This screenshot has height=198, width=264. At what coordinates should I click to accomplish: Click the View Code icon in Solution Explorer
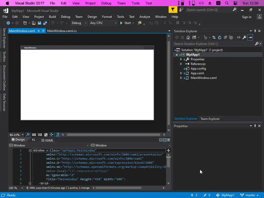tap(238, 37)
